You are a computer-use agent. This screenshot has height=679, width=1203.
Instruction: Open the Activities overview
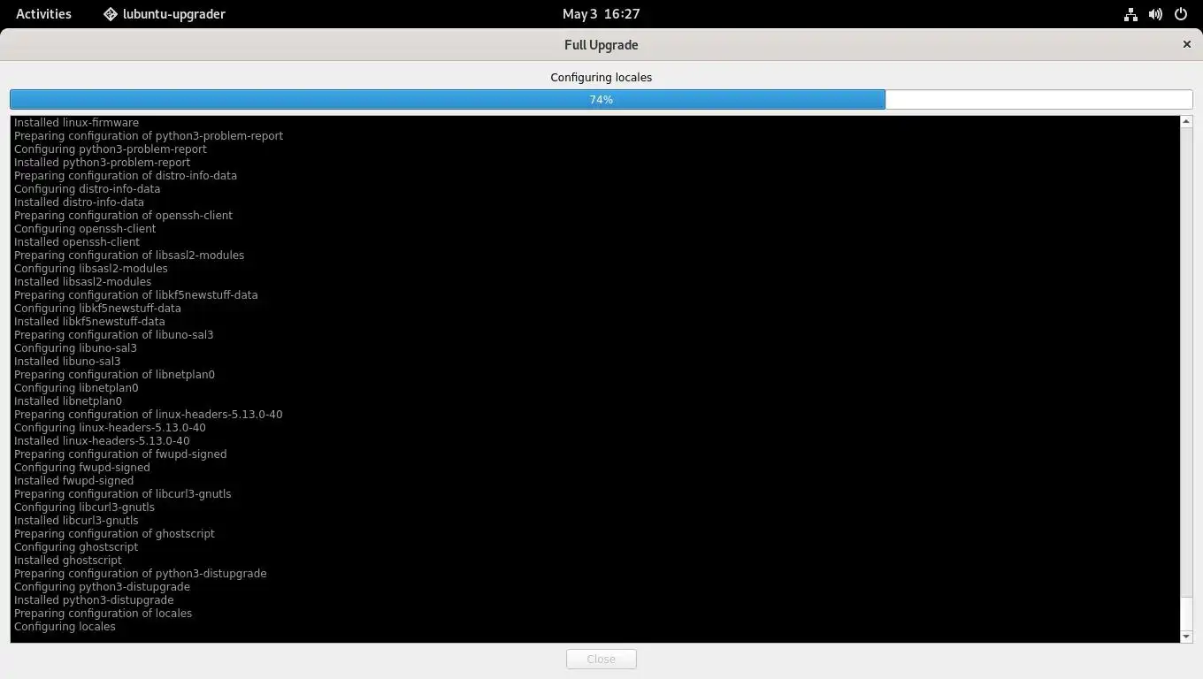click(43, 14)
